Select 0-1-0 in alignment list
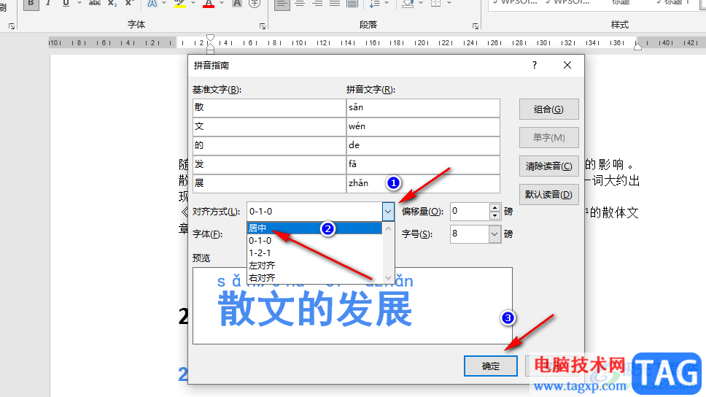The image size is (706, 397). pos(314,241)
